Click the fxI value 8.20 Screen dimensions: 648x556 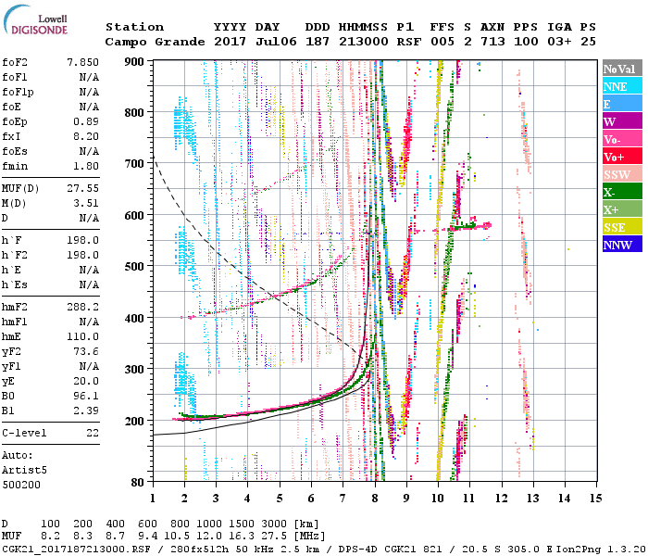[x=86, y=136]
